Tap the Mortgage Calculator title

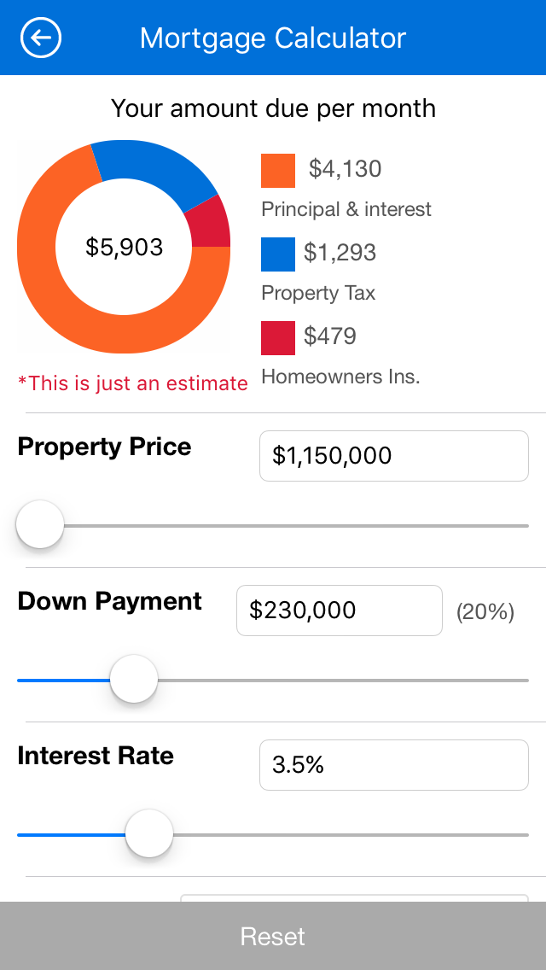click(x=273, y=38)
